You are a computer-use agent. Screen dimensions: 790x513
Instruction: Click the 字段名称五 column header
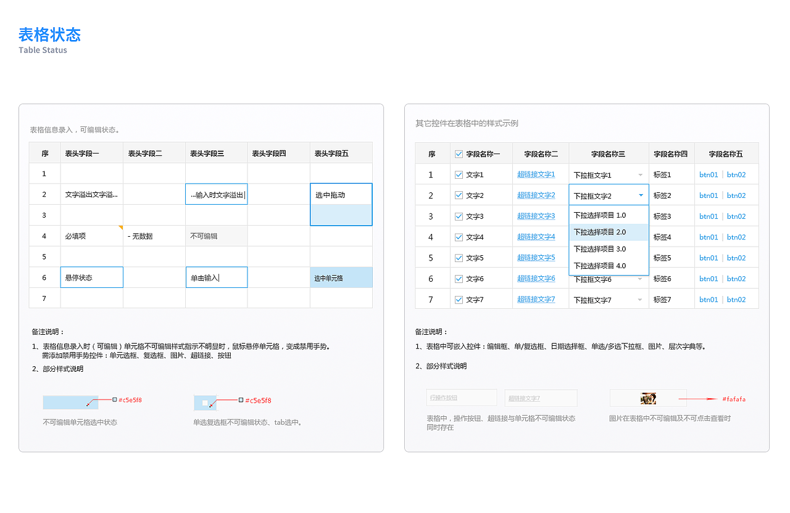coord(726,154)
